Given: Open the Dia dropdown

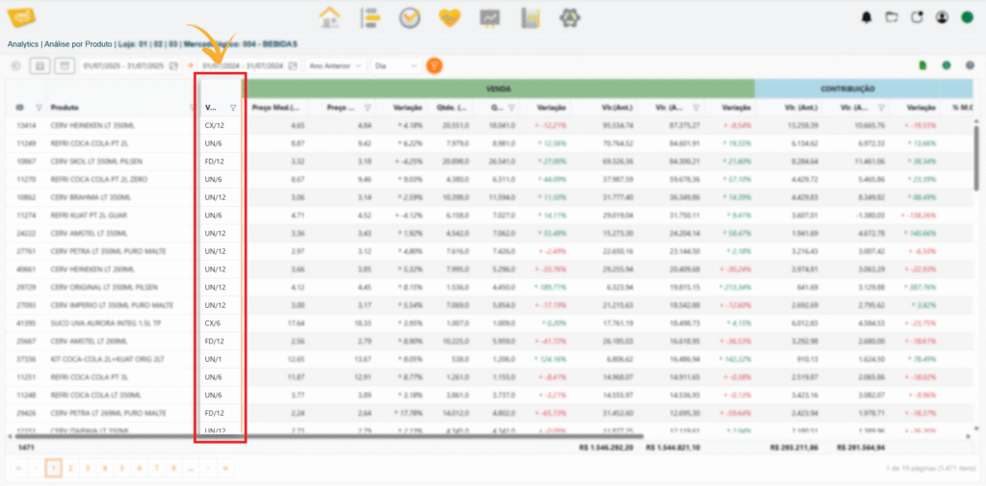Looking at the screenshot, I should 396,65.
